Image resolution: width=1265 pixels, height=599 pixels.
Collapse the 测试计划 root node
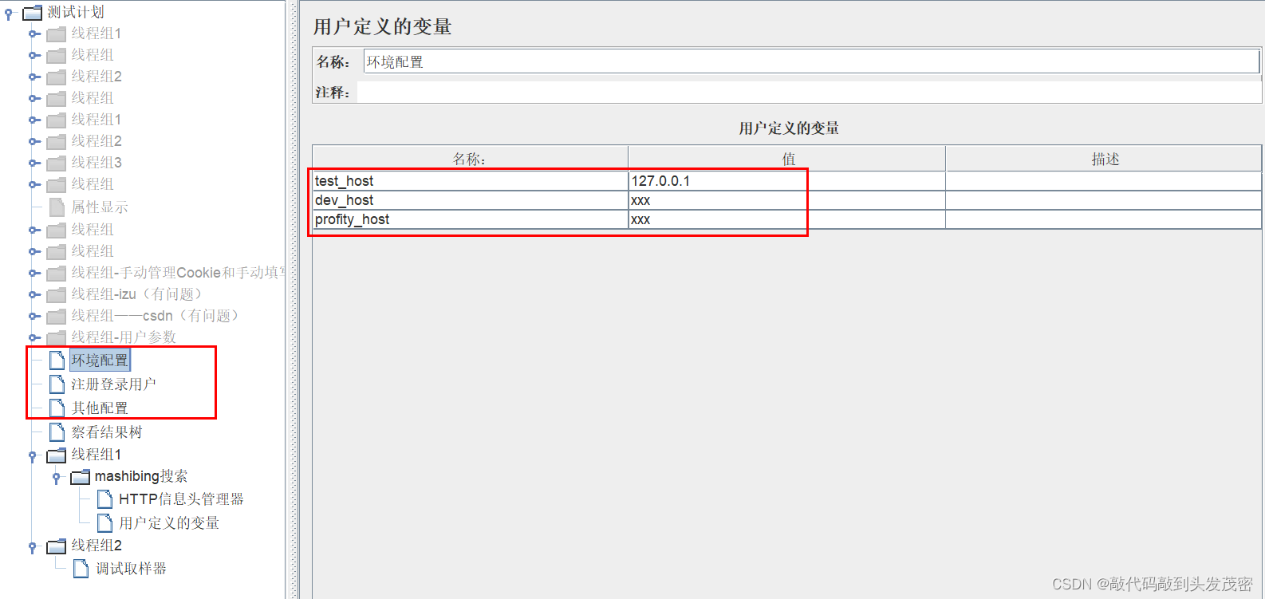click(x=9, y=14)
